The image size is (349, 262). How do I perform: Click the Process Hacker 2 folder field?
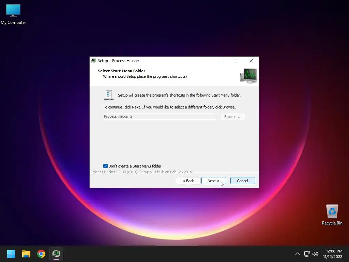[160, 117]
